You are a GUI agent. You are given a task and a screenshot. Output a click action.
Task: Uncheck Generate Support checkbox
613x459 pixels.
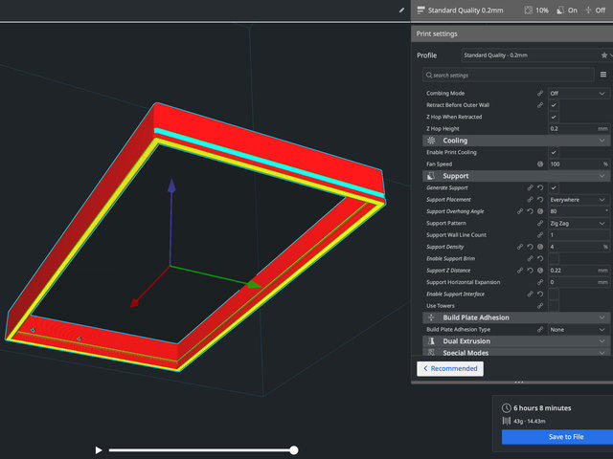pos(554,187)
